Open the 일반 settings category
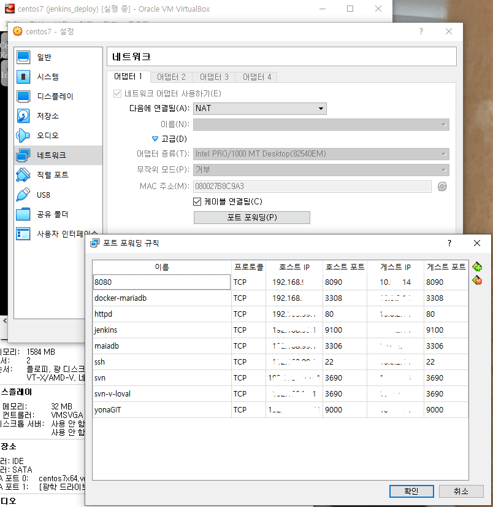 (x=58, y=57)
